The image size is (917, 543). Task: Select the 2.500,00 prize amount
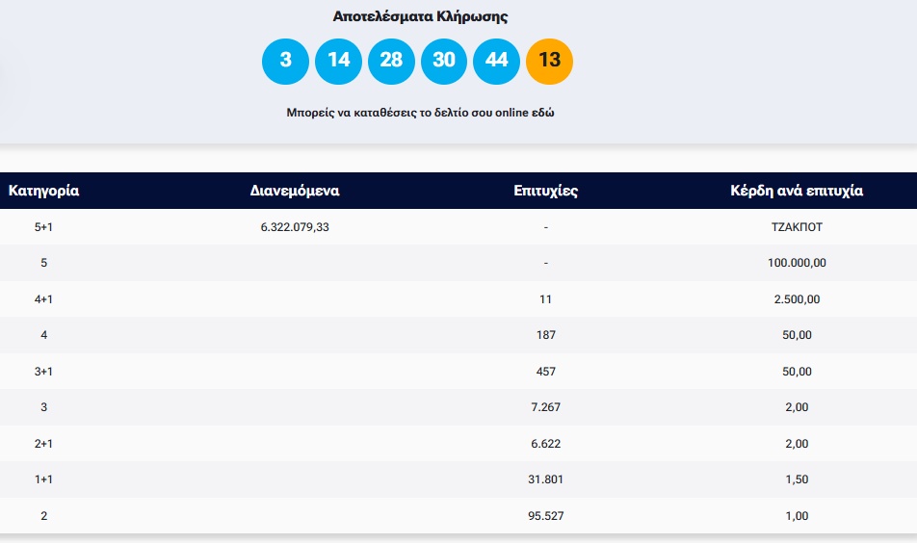(798, 299)
